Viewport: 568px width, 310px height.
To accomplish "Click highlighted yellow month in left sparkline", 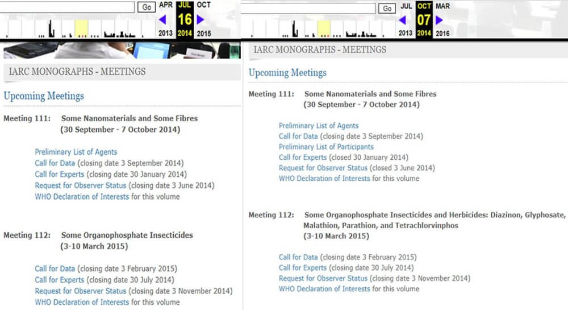I will (x=81, y=28).
